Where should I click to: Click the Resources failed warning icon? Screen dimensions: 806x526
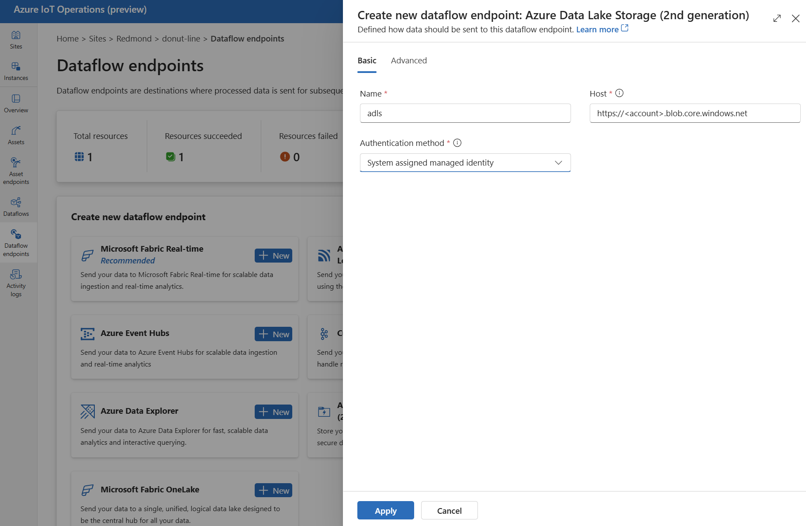click(285, 156)
